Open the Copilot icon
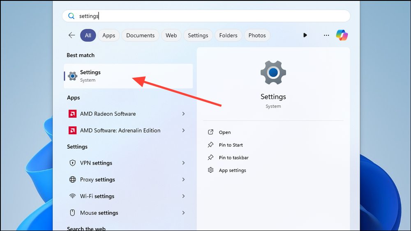 (342, 35)
